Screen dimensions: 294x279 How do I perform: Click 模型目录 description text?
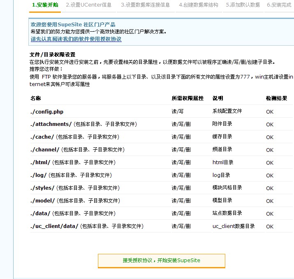[222, 200]
